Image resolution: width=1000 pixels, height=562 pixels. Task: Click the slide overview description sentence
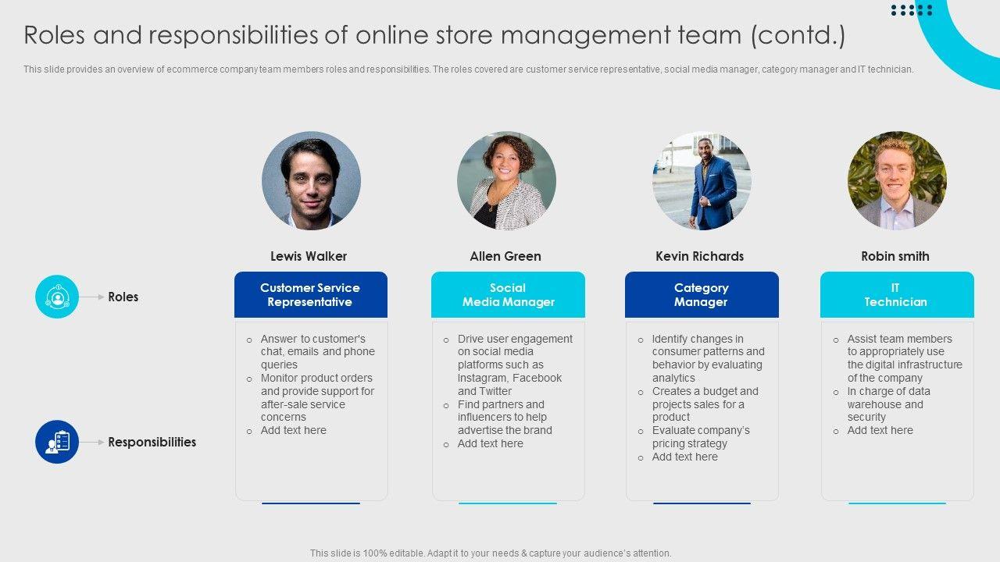coord(469,69)
